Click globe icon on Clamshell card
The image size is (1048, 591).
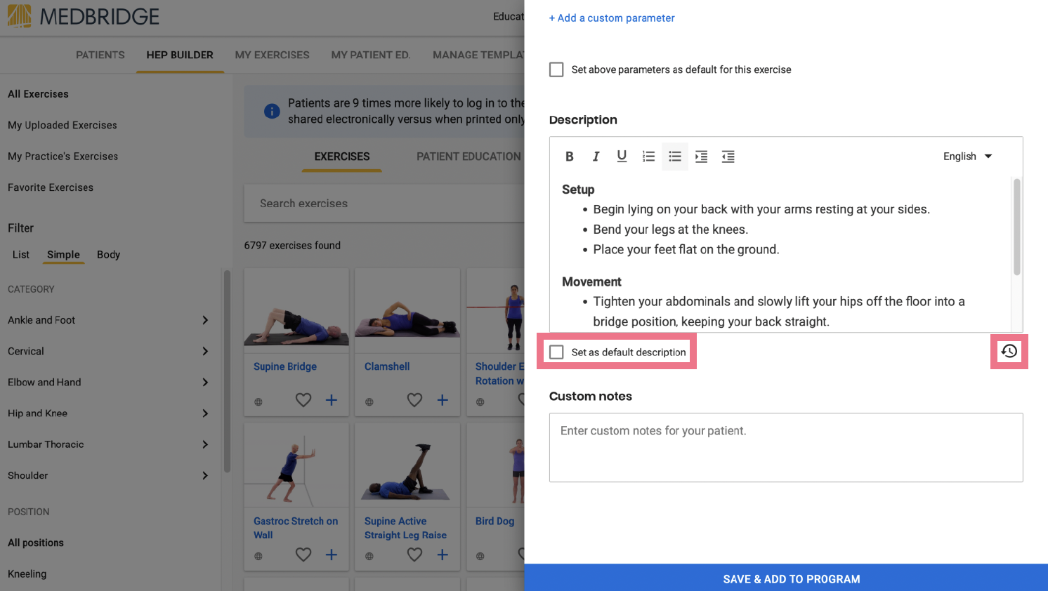pyautogui.click(x=369, y=402)
